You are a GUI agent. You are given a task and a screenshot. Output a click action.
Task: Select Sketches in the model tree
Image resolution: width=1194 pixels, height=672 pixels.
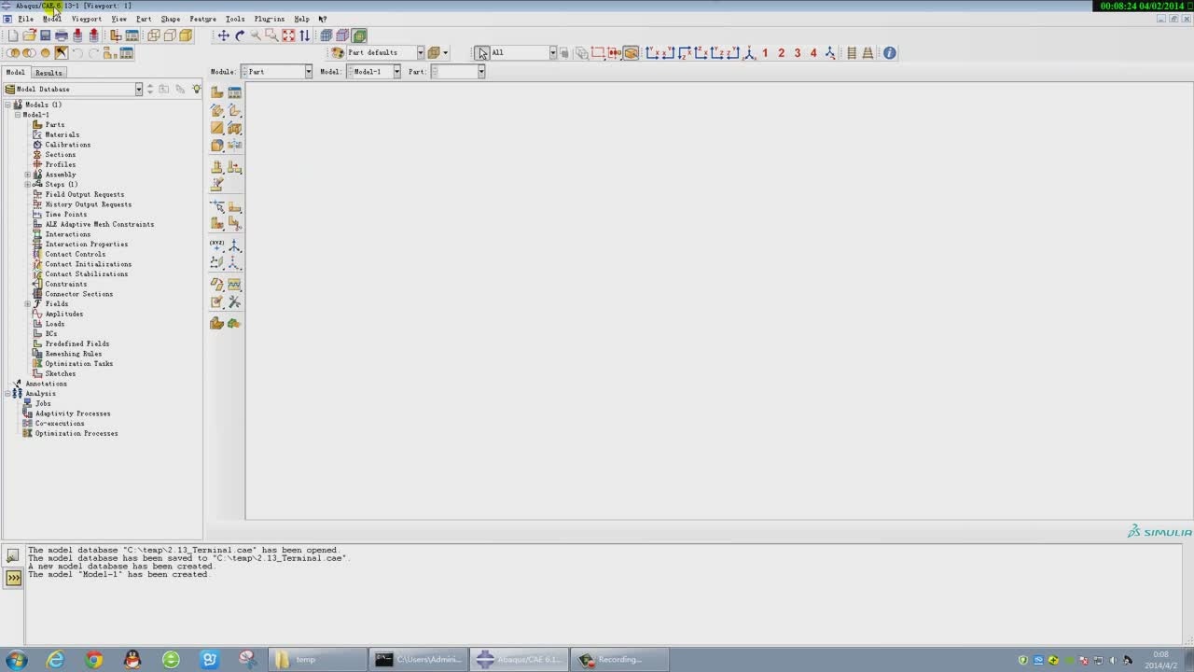click(x=61, y=373)
